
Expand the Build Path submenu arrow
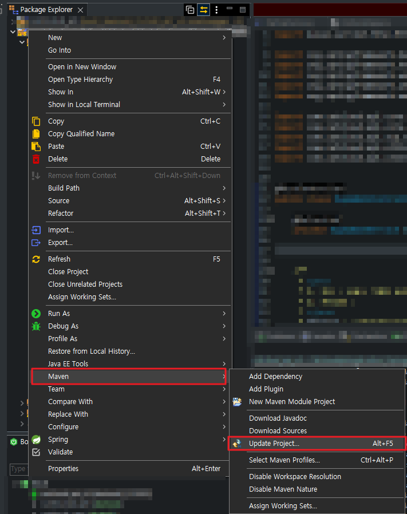coord(224,188)
